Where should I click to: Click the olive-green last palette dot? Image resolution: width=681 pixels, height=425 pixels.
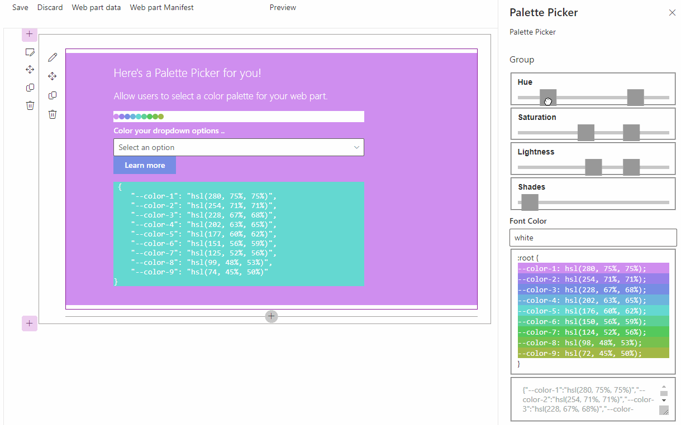pyautogui.click(x=161, y=117)
